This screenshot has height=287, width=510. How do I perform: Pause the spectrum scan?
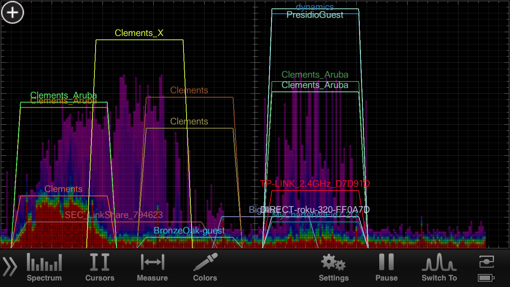(386, 267)
